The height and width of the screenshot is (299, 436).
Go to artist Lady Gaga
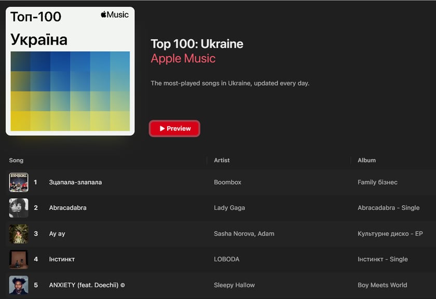click(x=229, y=208)
